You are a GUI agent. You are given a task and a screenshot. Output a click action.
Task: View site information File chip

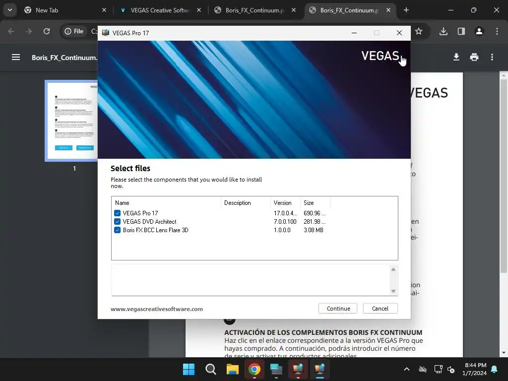pyautogui.click(x=74, y=31)
